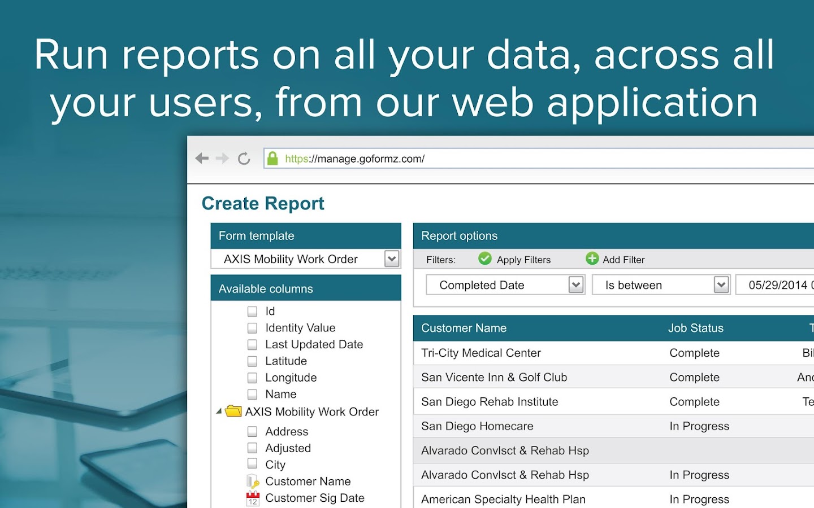Image resolution: width=814 pixels, height=508 pixels.
Task: Click the green Apply Filters check icon
Action: (x=485, y=259)
